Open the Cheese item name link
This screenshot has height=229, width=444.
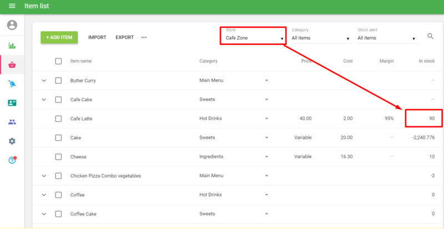[x=78, y=157]
